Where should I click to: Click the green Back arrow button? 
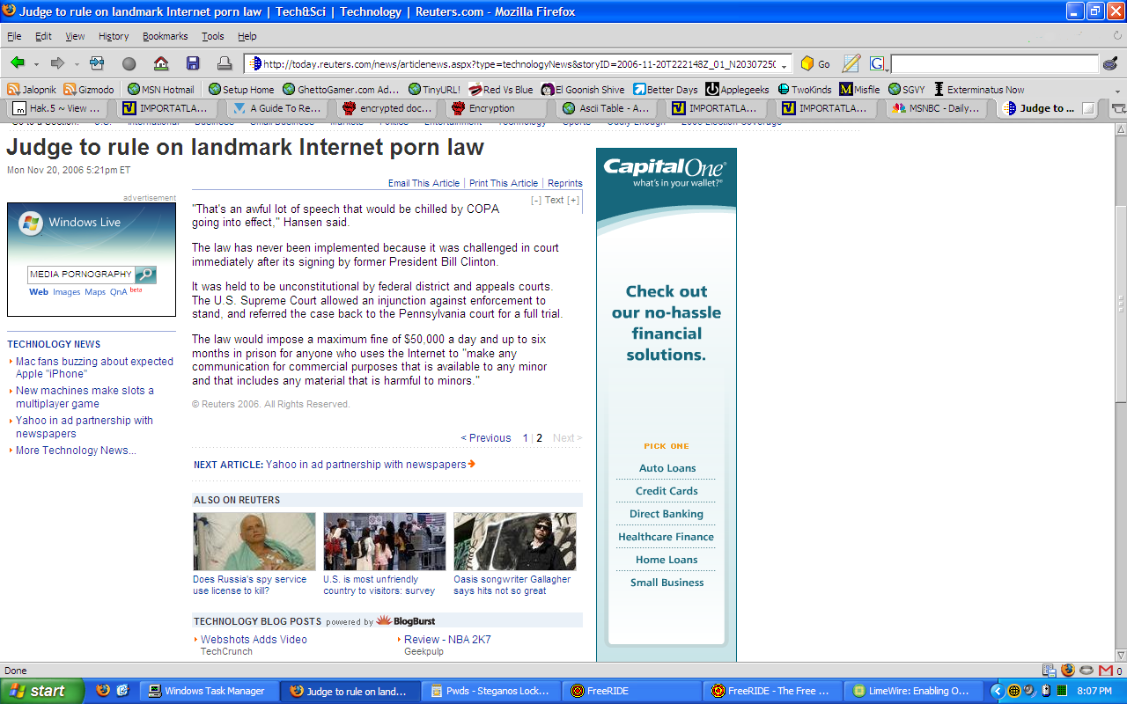point(18,63)
